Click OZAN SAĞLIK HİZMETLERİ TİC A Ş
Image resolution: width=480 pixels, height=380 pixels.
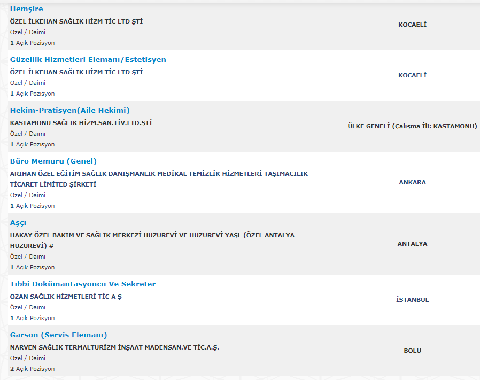click(x=66, y=297)
